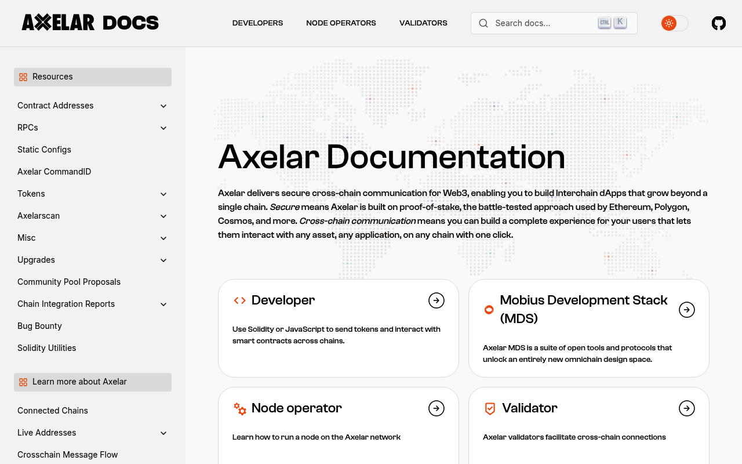Expand the Contract Addresses chevron
The height and width of the screenshot is (464, 742).
click(163, 106)
